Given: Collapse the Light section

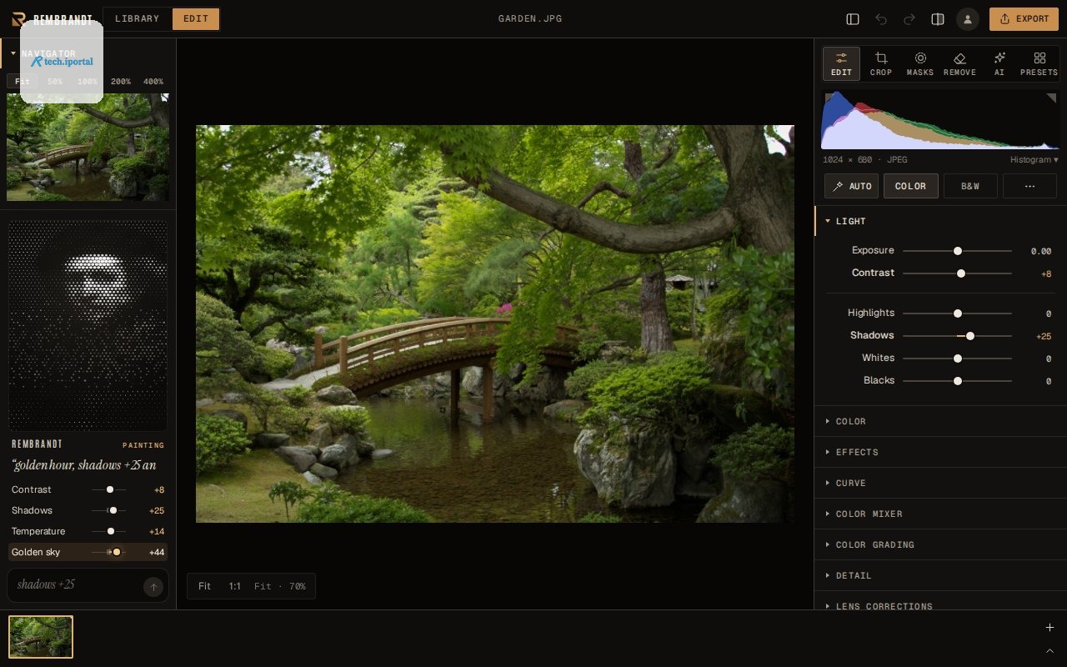Looking at the screenshot, I should 940,221.
